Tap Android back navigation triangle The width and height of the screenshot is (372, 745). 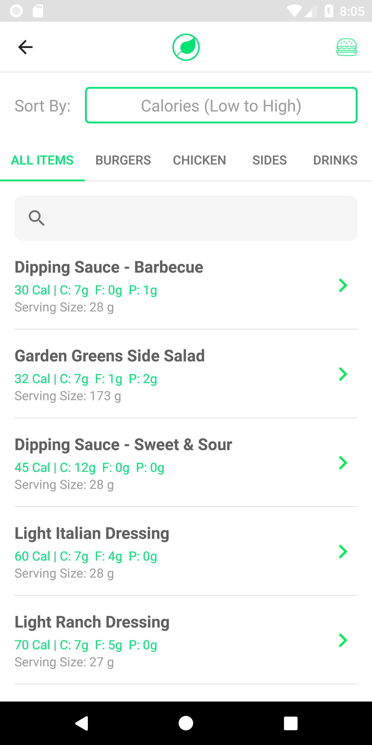[82, 723]
